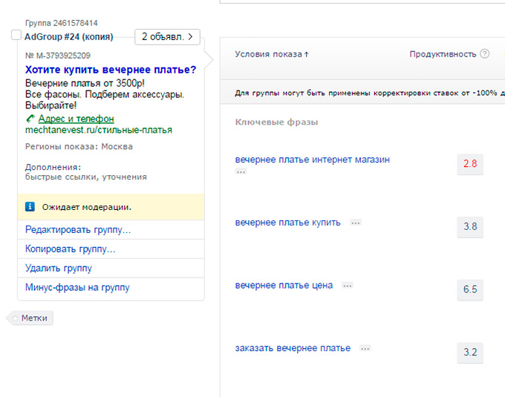Expand the 2 объявл. ads button
Image resolution: width=505 pixels, height=397 pixels.
167,36
